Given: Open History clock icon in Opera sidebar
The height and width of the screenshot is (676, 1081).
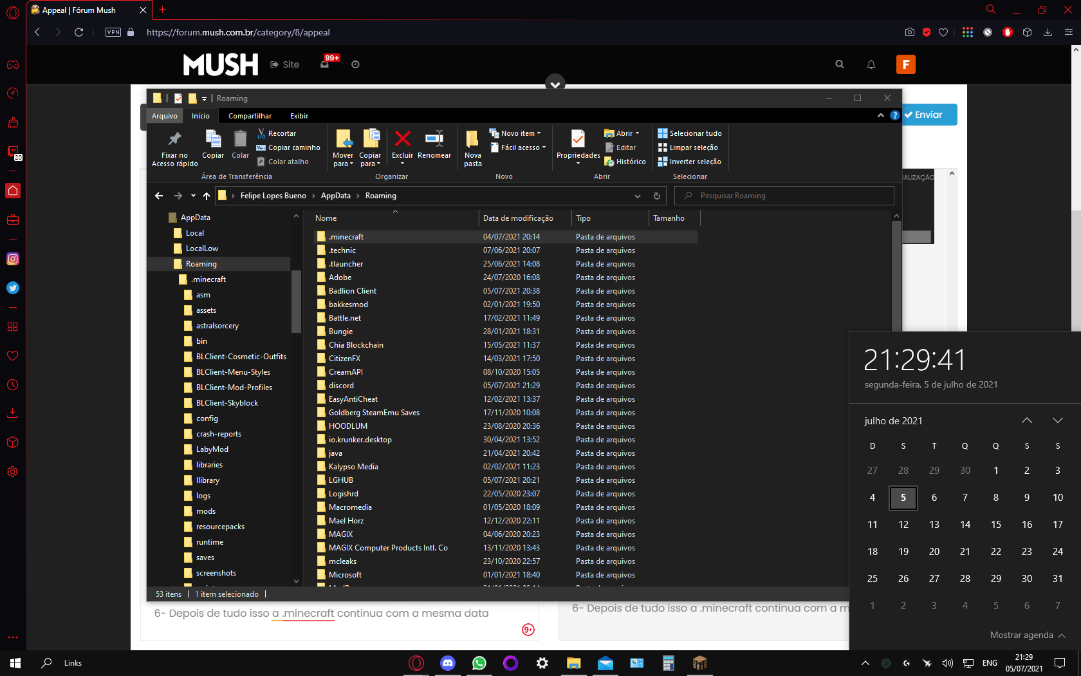Looking at the screenshot, I should (x=13, y=385).
